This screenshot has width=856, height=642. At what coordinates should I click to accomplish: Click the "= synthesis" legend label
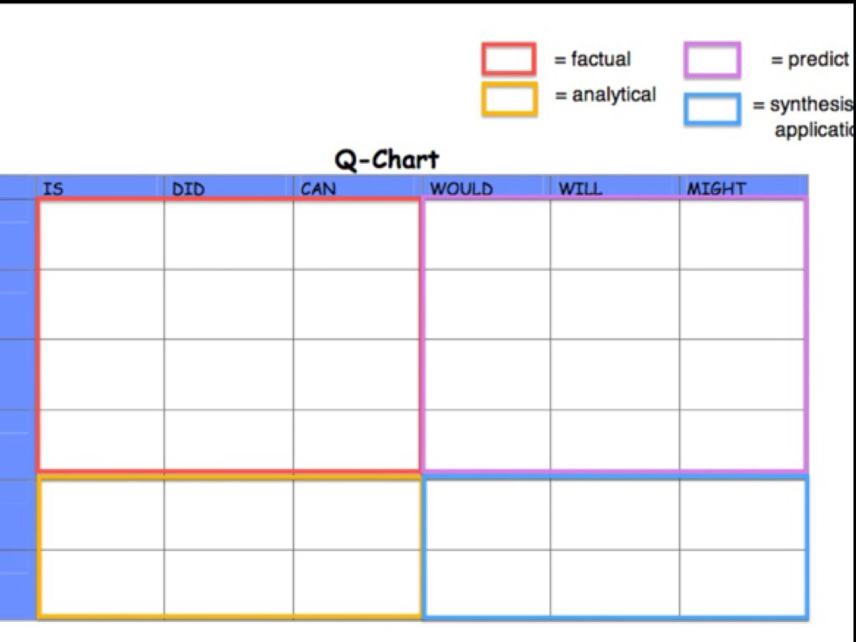point(802,105)
